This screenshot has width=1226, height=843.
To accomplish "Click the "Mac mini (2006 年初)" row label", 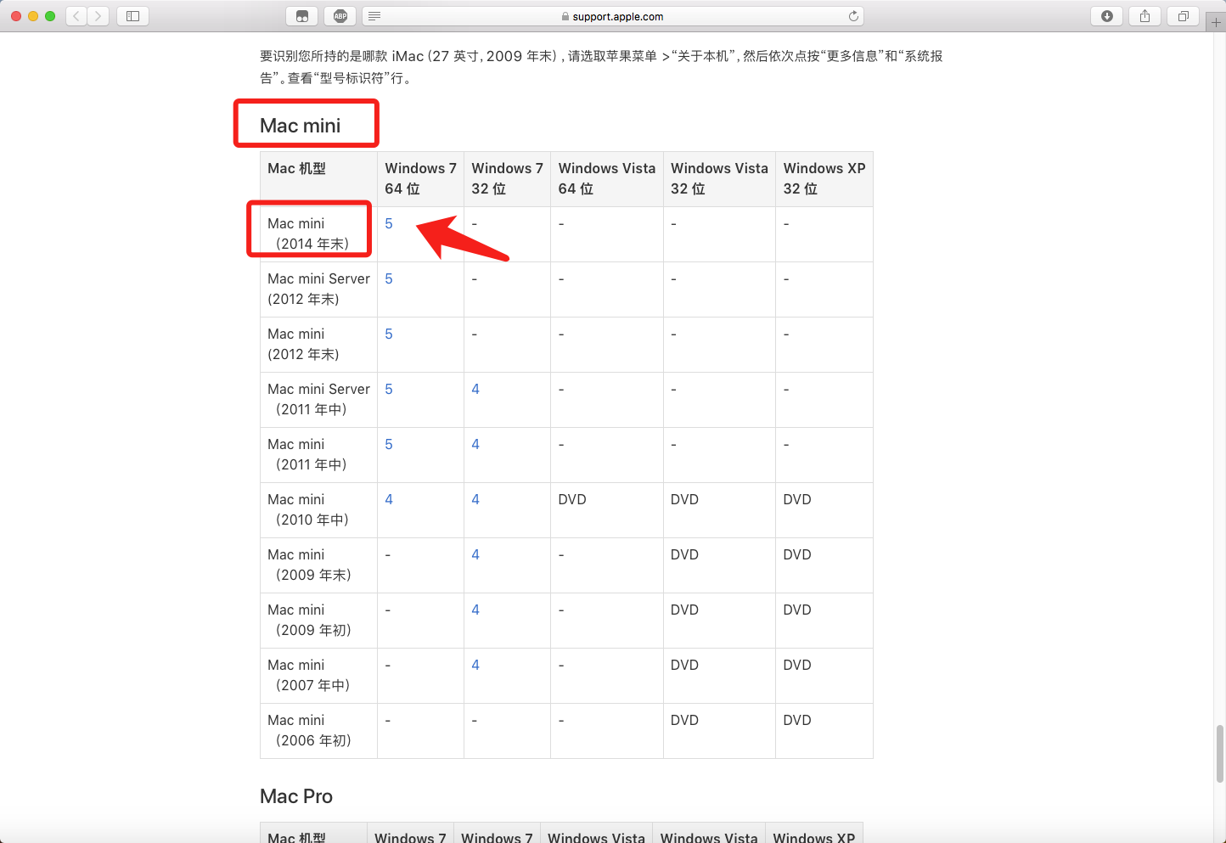I will point(309,730).
